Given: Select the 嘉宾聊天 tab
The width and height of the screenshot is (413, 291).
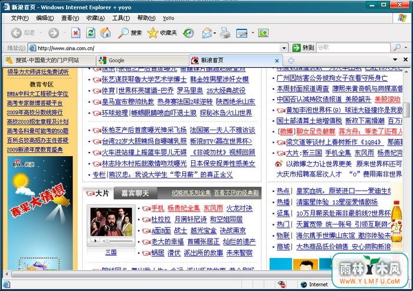Looking at the screenshot, I should point(135,193).
